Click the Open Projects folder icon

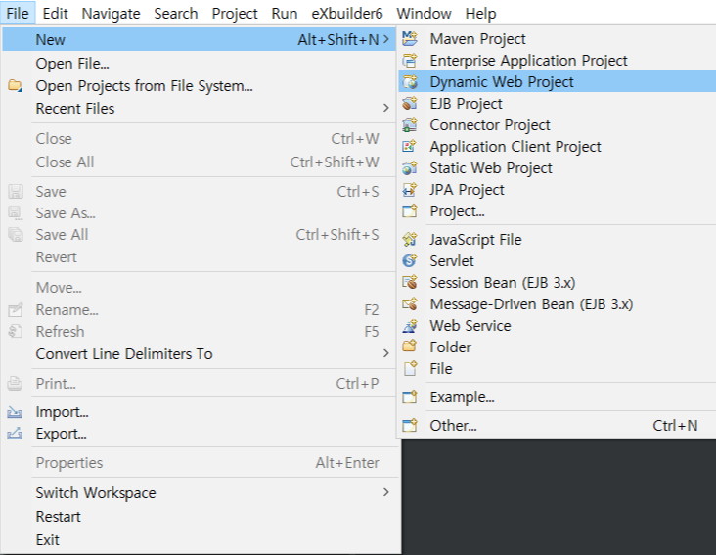pos(15,85)
